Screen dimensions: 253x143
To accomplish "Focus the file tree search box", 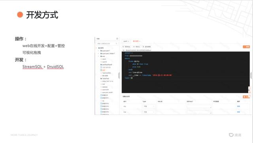I will 107,44.
